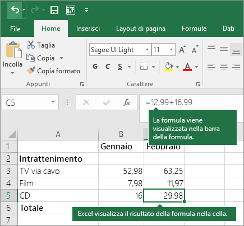Cut selection with Taglia
This screenshot has width=244, height=226.
tap(41, 45)
